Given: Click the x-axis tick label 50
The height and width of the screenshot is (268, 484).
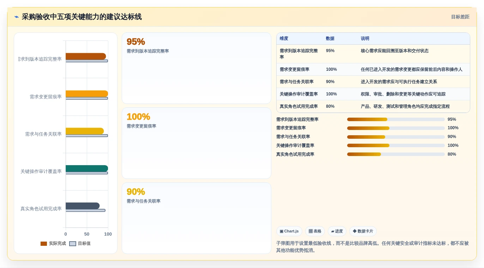Looking at the screenshot, I should pos(87,234).
